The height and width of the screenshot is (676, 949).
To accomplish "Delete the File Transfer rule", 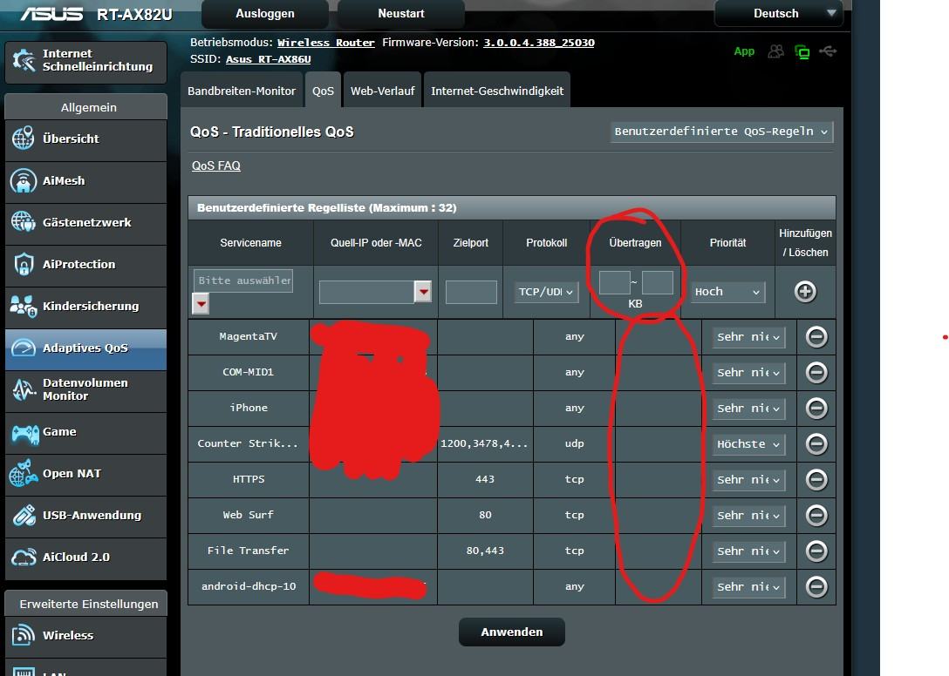I will pyautogui.click(x=816, y=551).
